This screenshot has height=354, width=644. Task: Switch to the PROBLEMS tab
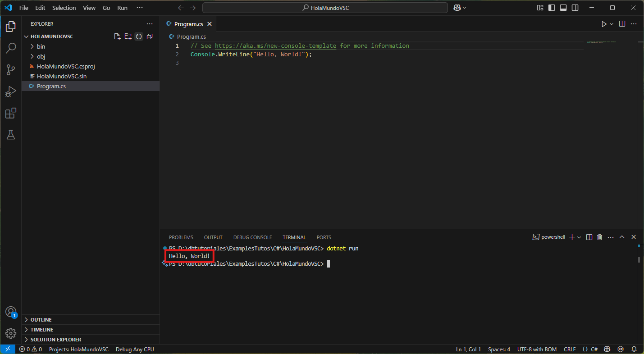pyautogui.click(x=181, y=237)
